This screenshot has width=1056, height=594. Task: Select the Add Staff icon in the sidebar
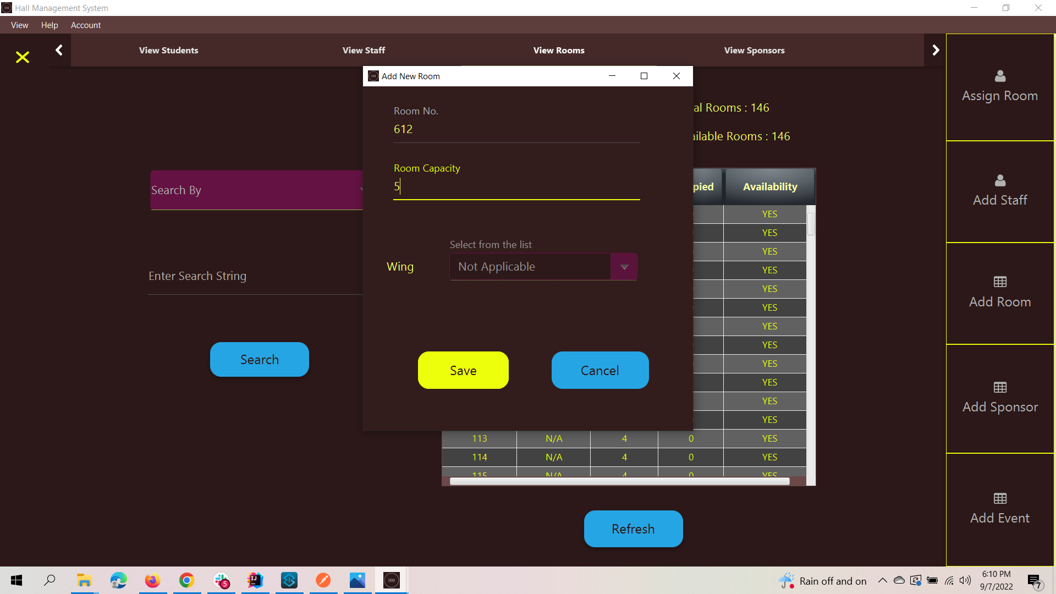tap(999, 180)
